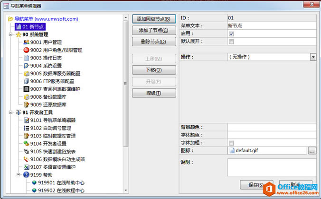Viewport: 321px width, 199px height.
Task: Enable the 字体加粗 checkbox
Action: click(x=231, y=143)
